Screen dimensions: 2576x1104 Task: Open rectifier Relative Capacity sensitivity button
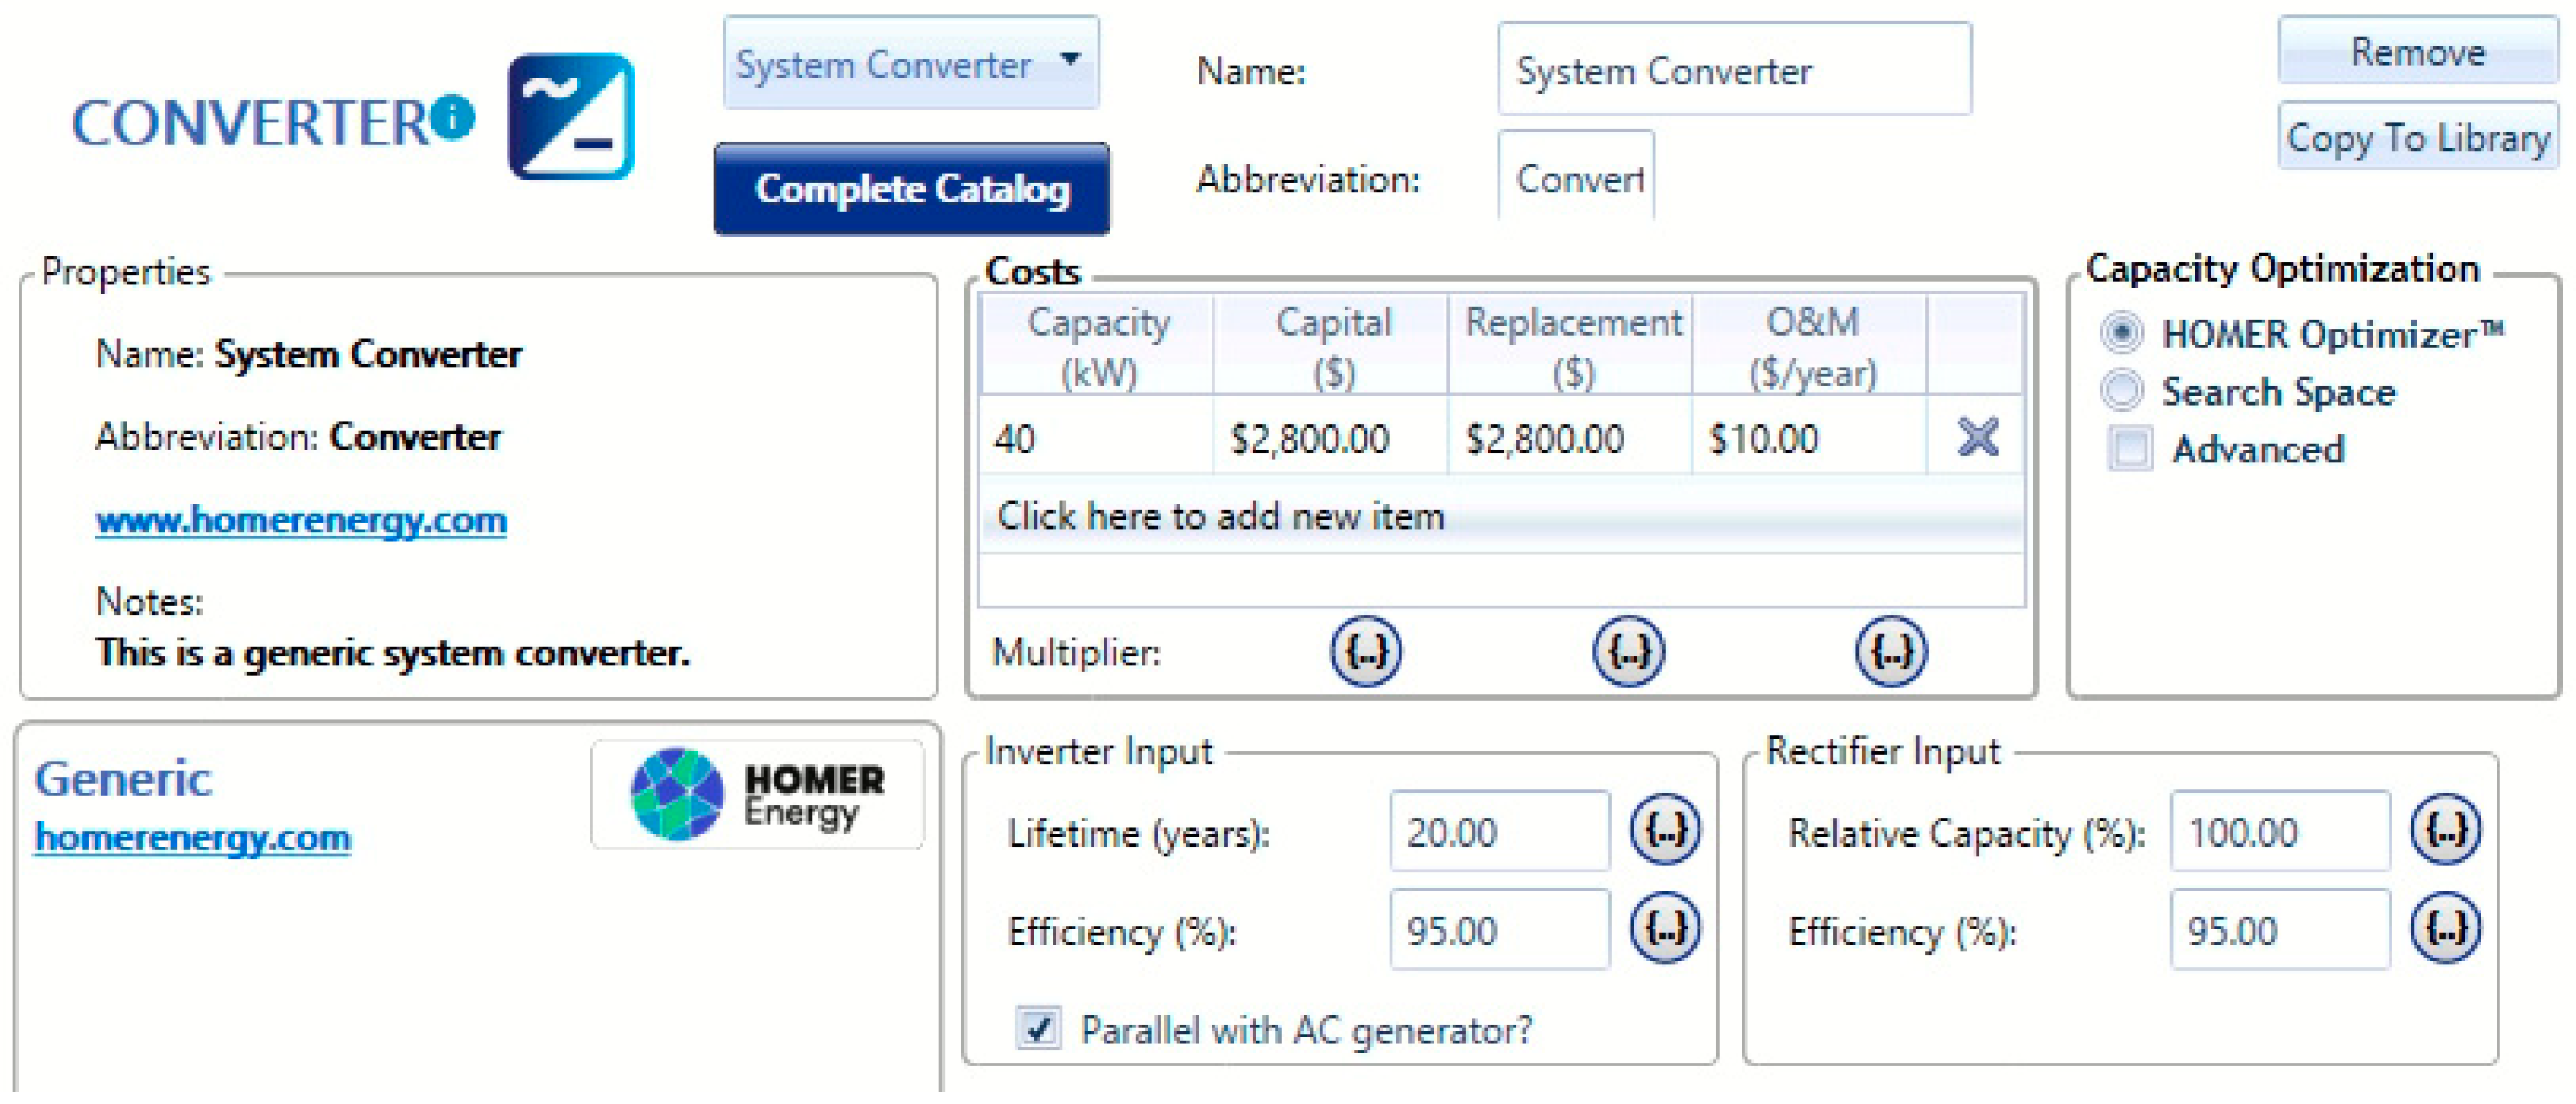2445,830
